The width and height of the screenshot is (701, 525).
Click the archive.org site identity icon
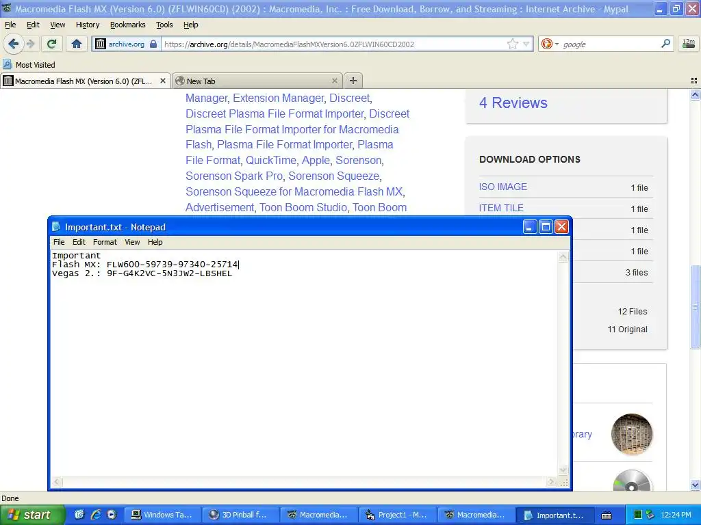coord(101,44)
